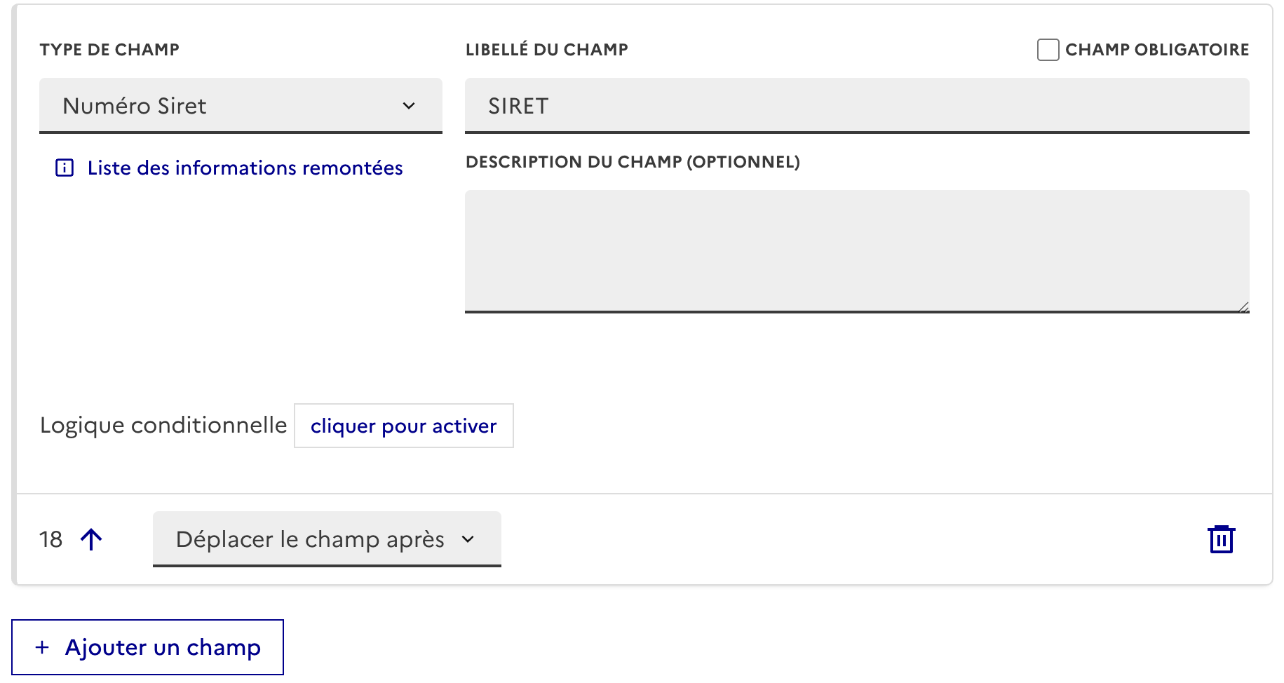Click the "Libellé du champ" label

pyautogui.click(x=546, y=50)
